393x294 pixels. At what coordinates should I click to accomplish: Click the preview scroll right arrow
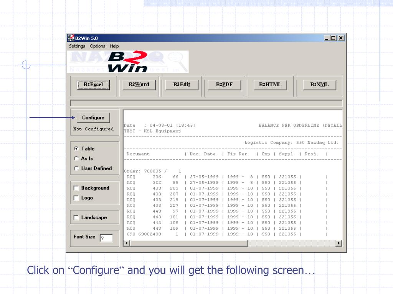coord(339,243)
